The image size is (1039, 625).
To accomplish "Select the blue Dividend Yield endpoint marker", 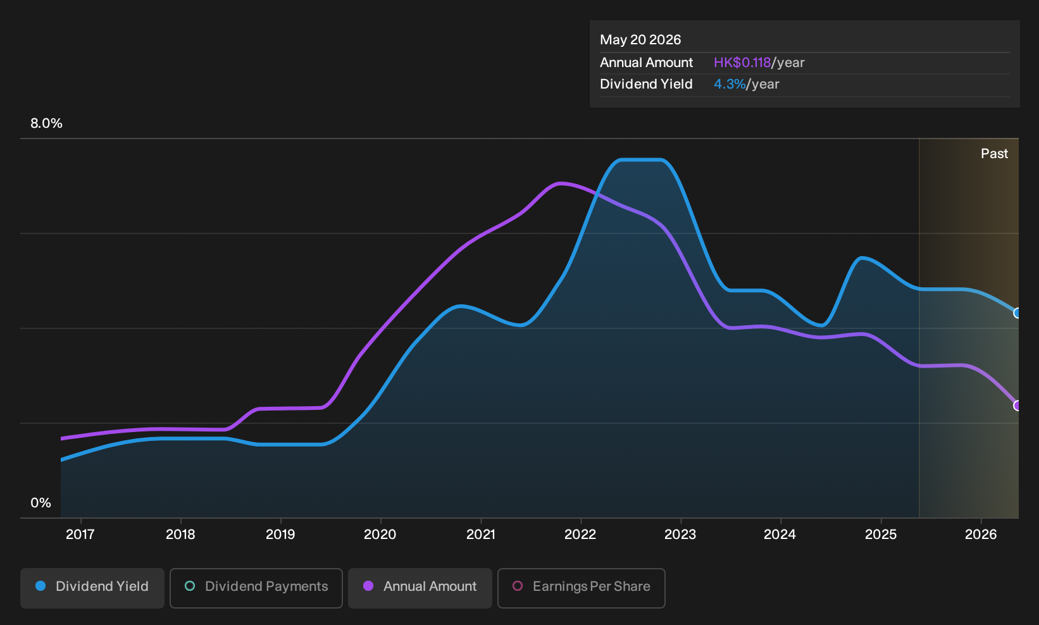I will (x=1017, y=313).
